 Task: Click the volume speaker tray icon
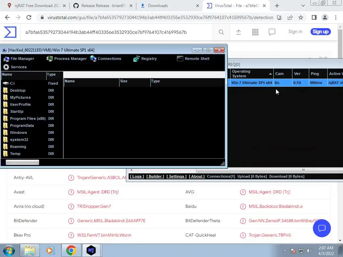point(309,251)
